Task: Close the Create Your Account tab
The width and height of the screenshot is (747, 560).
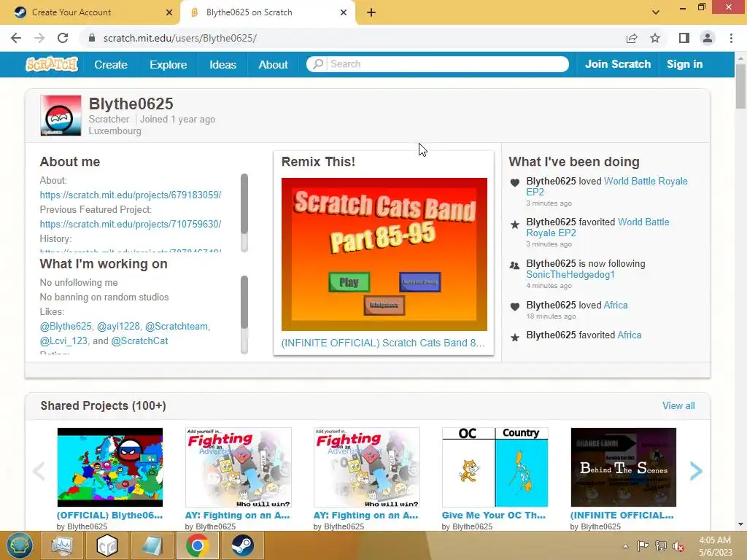Action: [x=169, y=12]
